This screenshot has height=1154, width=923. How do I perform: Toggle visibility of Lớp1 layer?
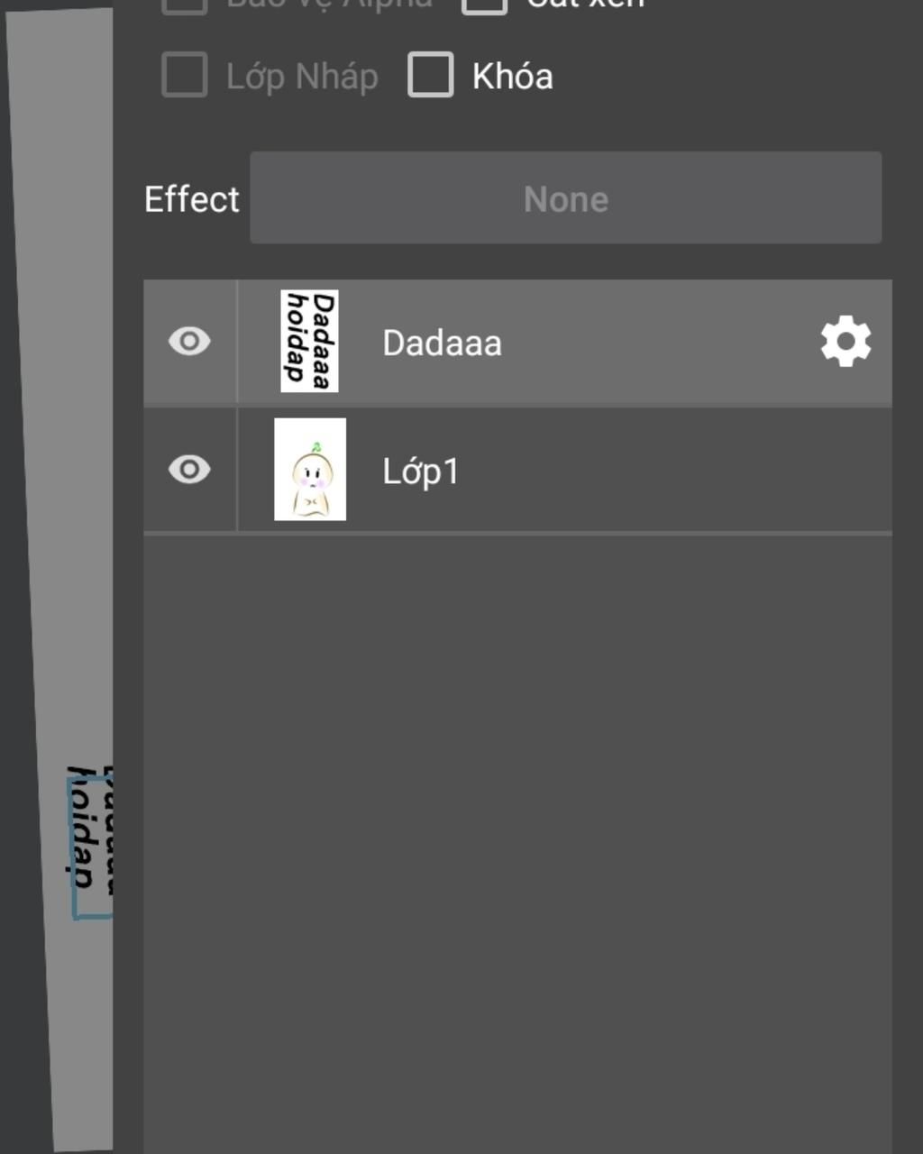pyautogui.click(x=189, y=470)
